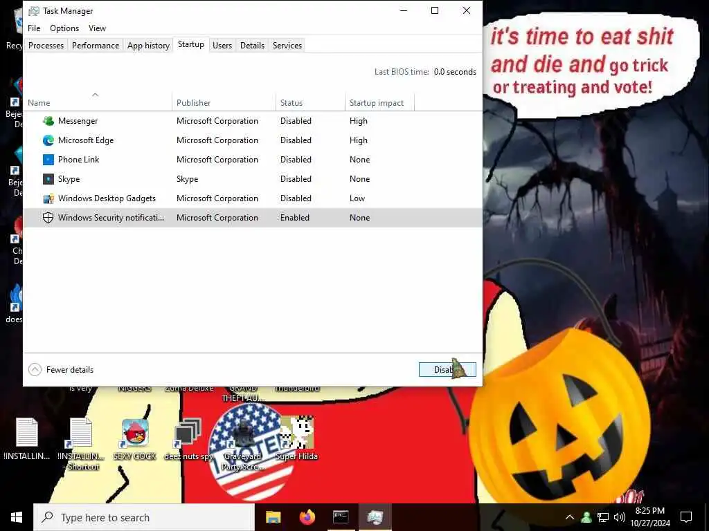Close the Task Manager window
Viewport: 709px width, 531px height.
tap(466, 11)
